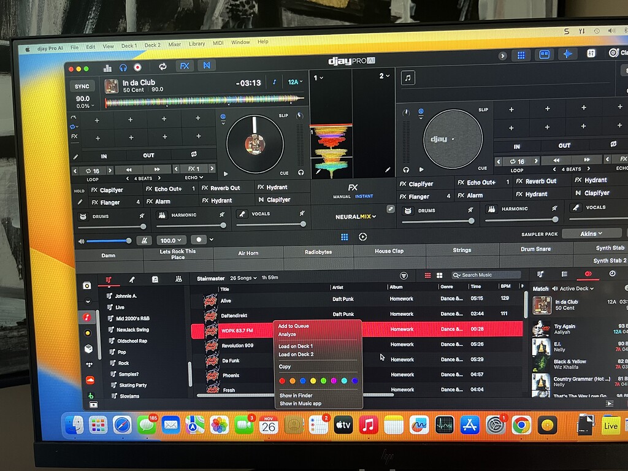
Task: Switch library to grid view icon
Action: tap(440, 276)
